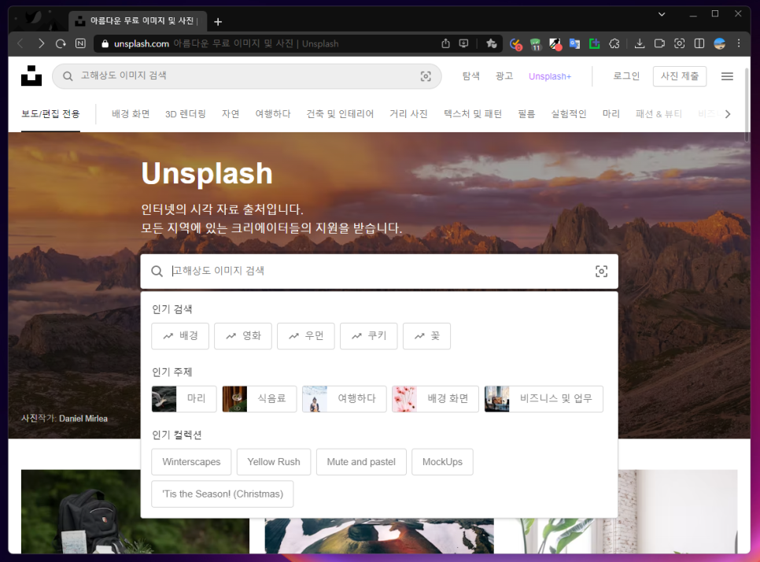
Task: Click the 광고 link
Action: pyautogui.click(x=504, y=76)
